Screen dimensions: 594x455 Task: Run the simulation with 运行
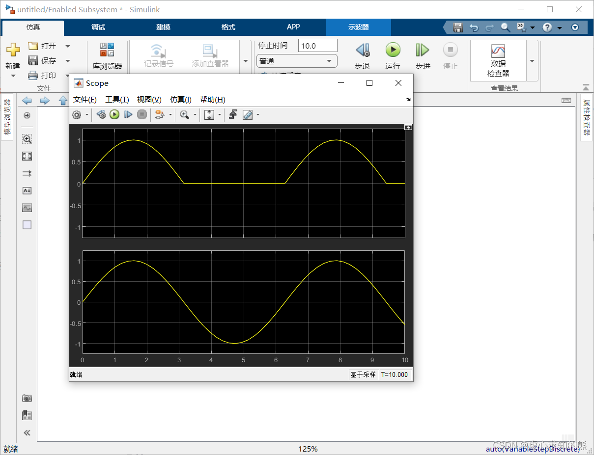393,56
